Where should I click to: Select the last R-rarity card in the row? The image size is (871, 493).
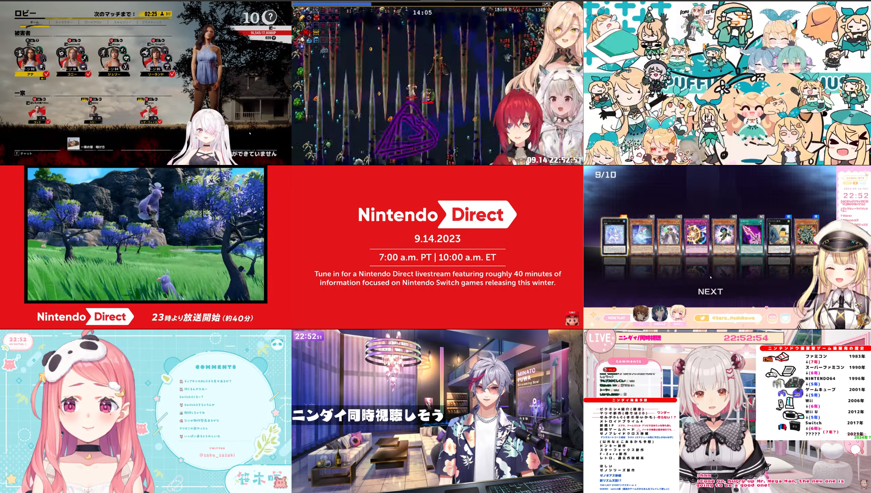(806, 236)
